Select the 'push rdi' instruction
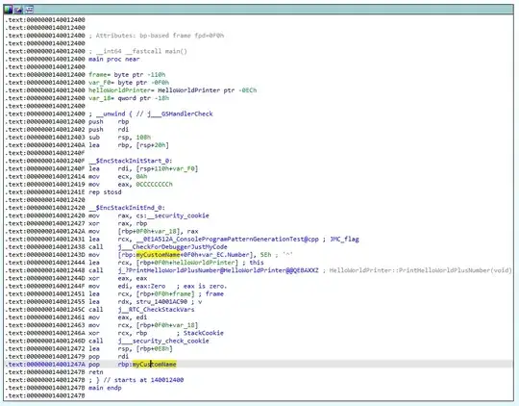 (109, 129)
